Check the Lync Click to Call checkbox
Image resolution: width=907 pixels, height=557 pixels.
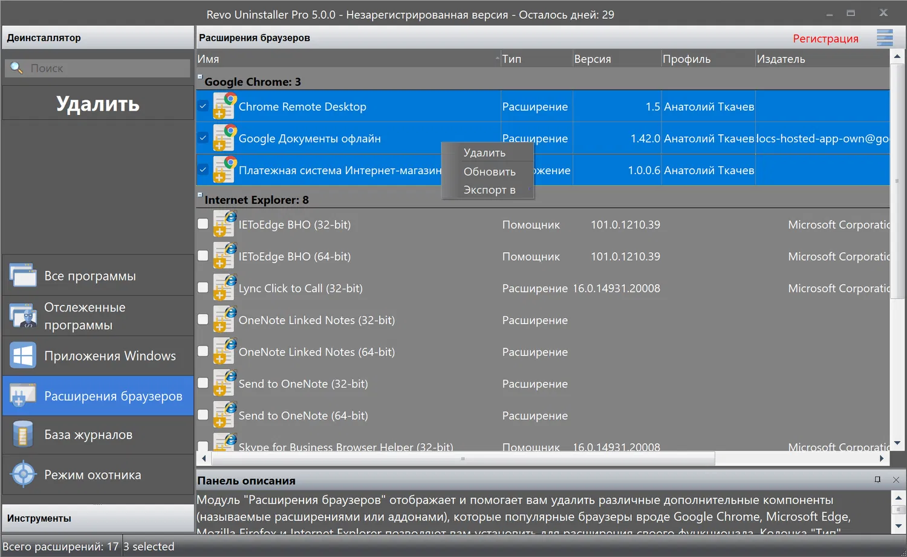[x=203, y=288]
